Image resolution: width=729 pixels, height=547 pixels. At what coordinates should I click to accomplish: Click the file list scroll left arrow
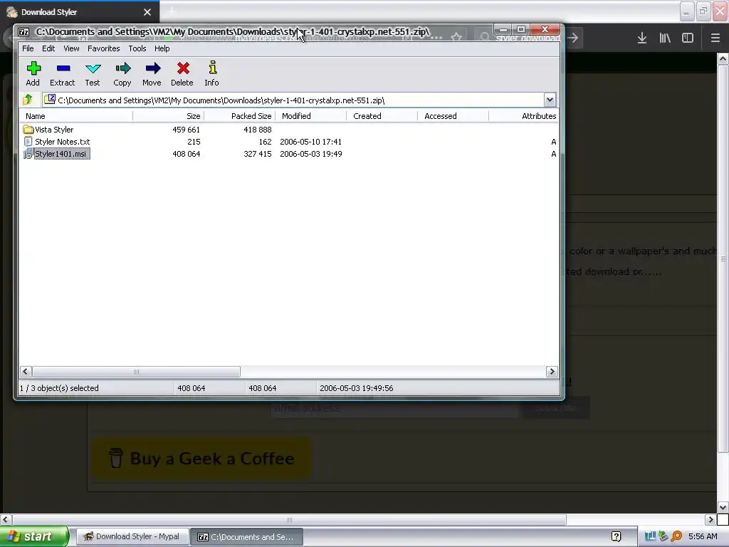click(26, 372)
